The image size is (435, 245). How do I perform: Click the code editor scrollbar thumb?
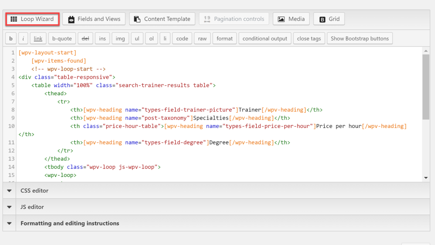tap(426, 87)
